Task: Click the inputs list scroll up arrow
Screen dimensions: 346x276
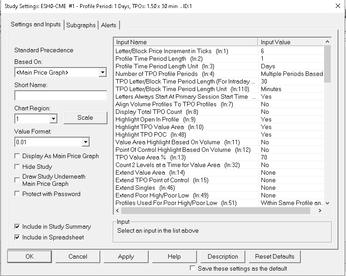Action: coord(327,42)
